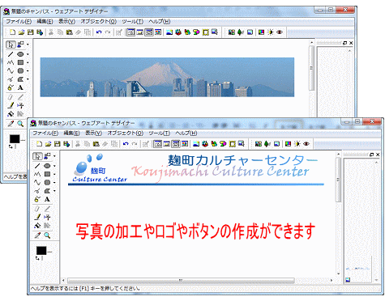
Task: Toggle eye preview icon in front window toolbar
Action: click(x=306, y=144)
